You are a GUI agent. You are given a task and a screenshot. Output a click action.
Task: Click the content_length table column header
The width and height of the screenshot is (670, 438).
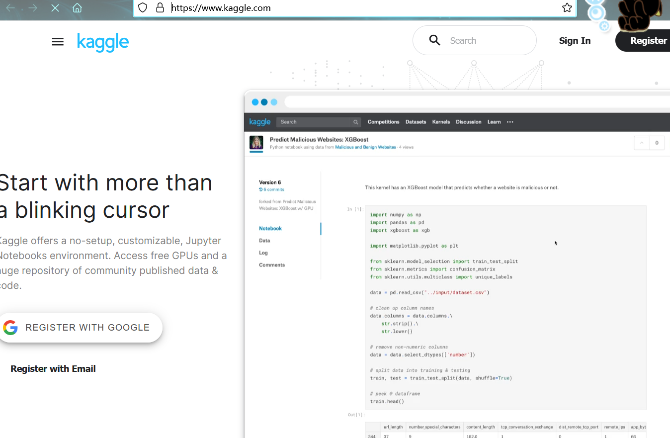pyautogui.click(x=480, y=427)
